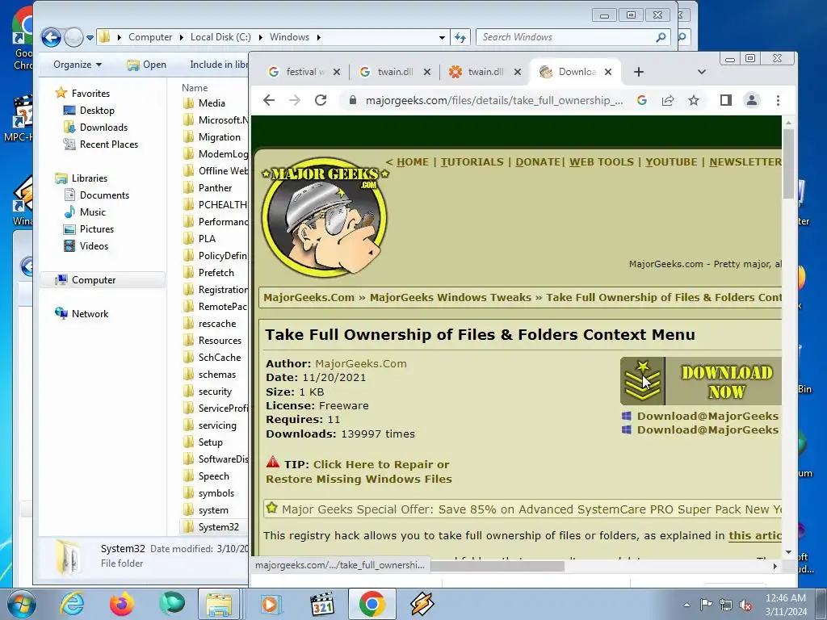Close the active Download tab
The width and height of the screenshot is (827, 620).
tap(608, 72)
